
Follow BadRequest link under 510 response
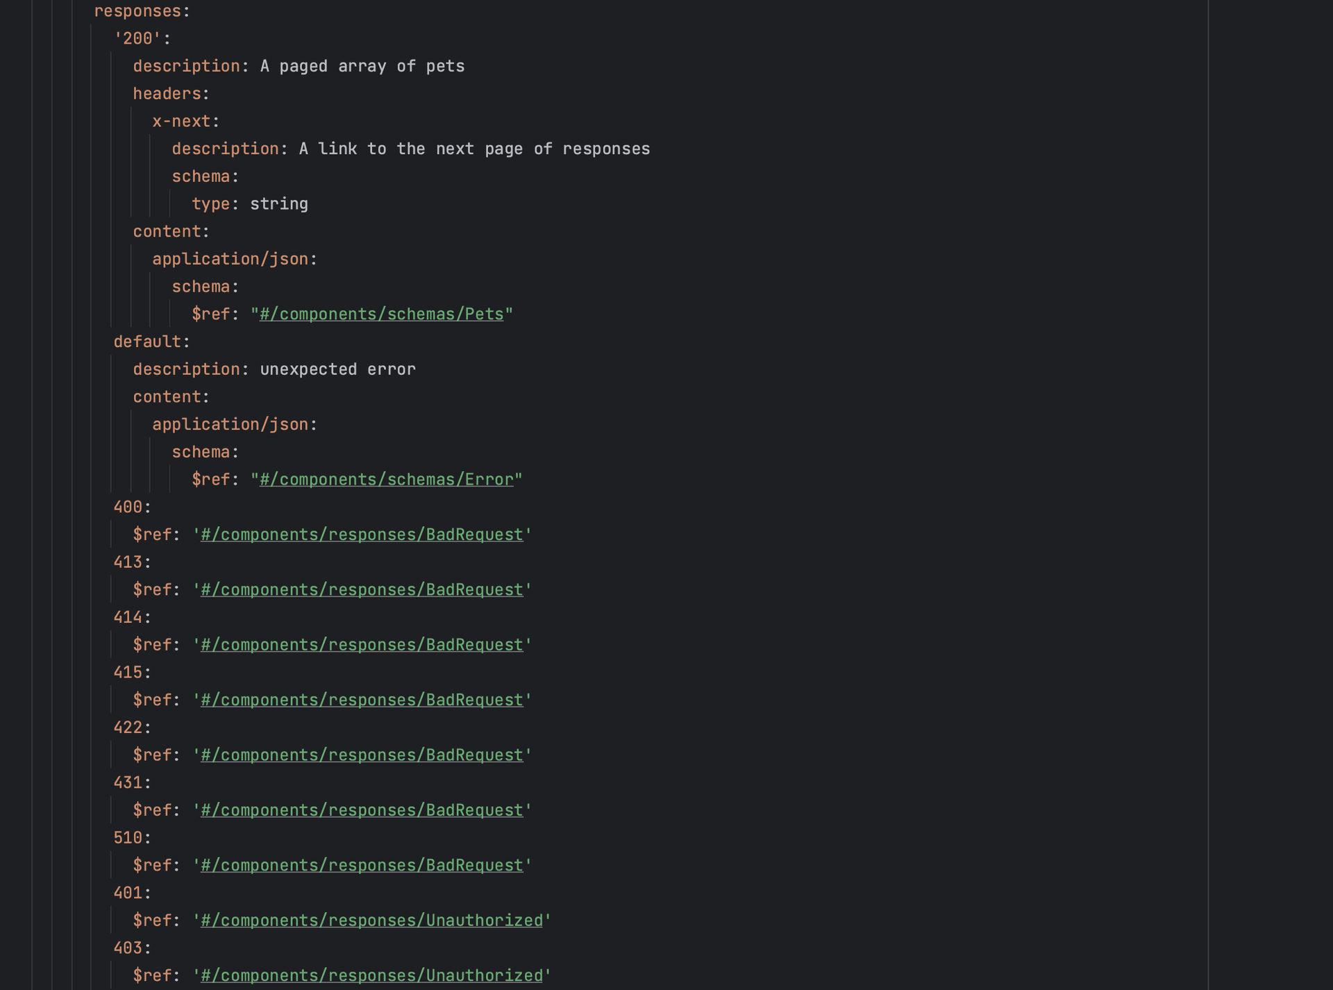[x=362, y=866]
